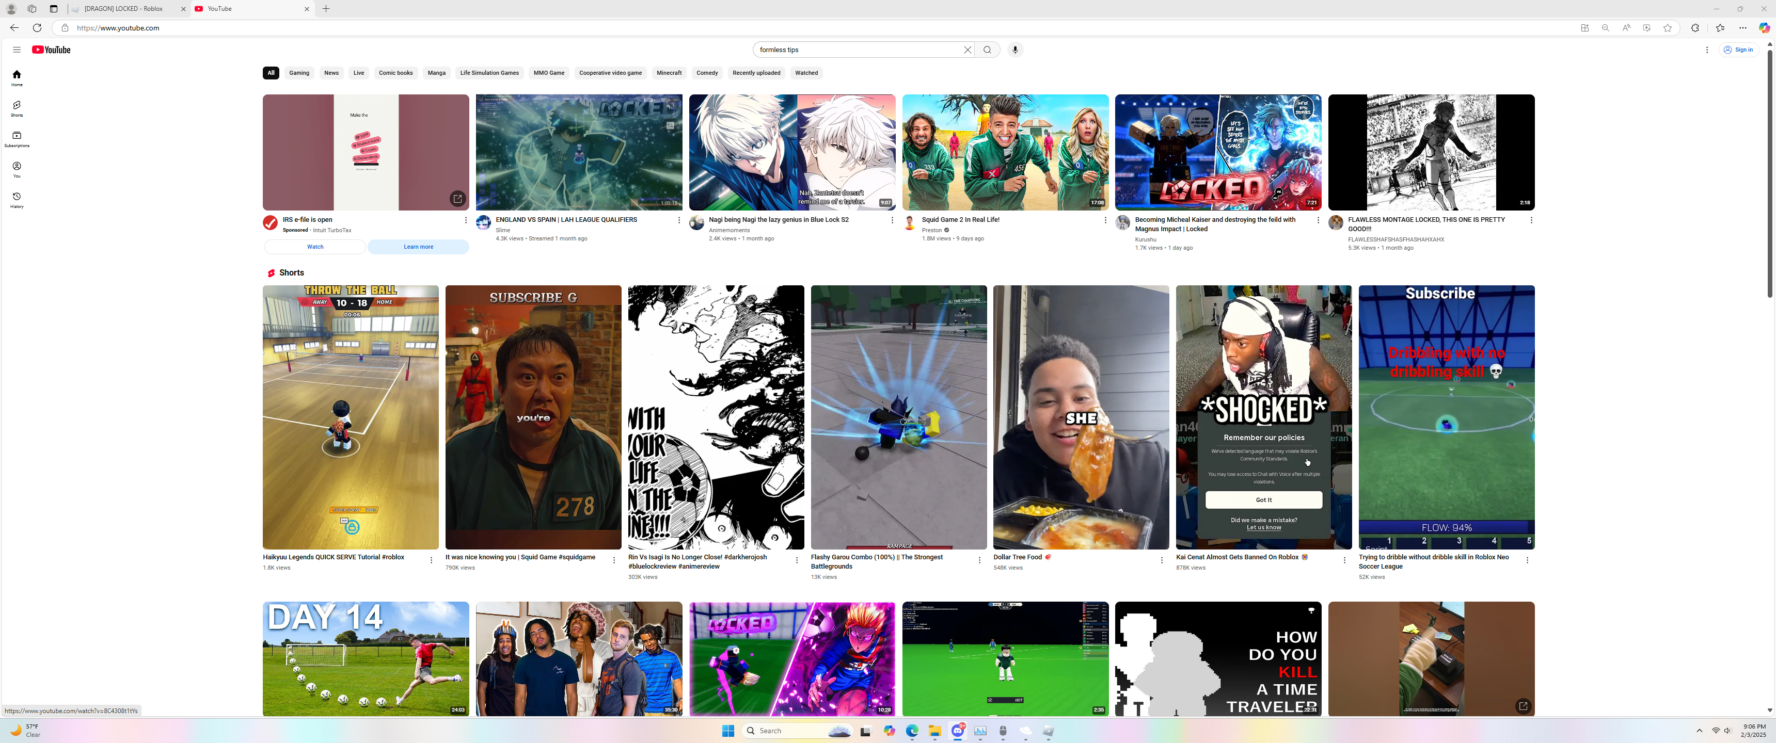Open the YouTube guide hamburger menu
This screenshot has height=743, width=1776.
click(17, 50)
